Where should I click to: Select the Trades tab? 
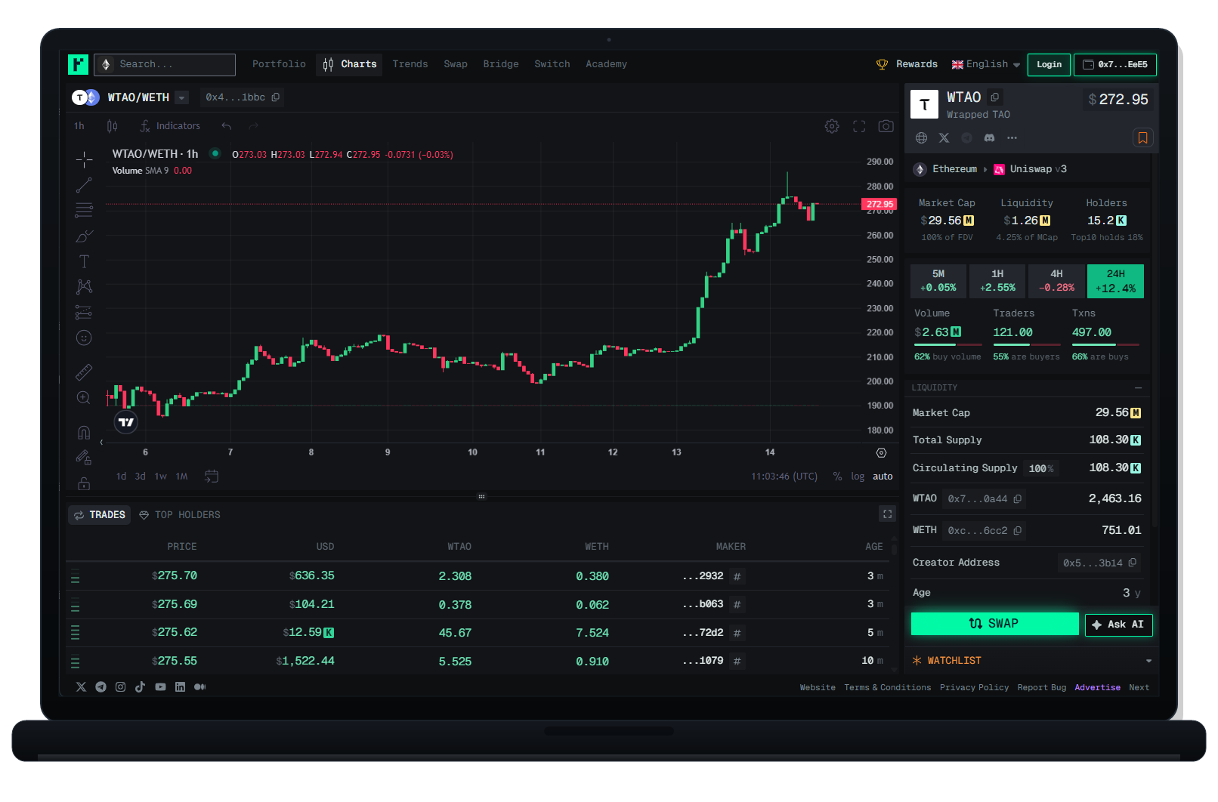(100, 515)
